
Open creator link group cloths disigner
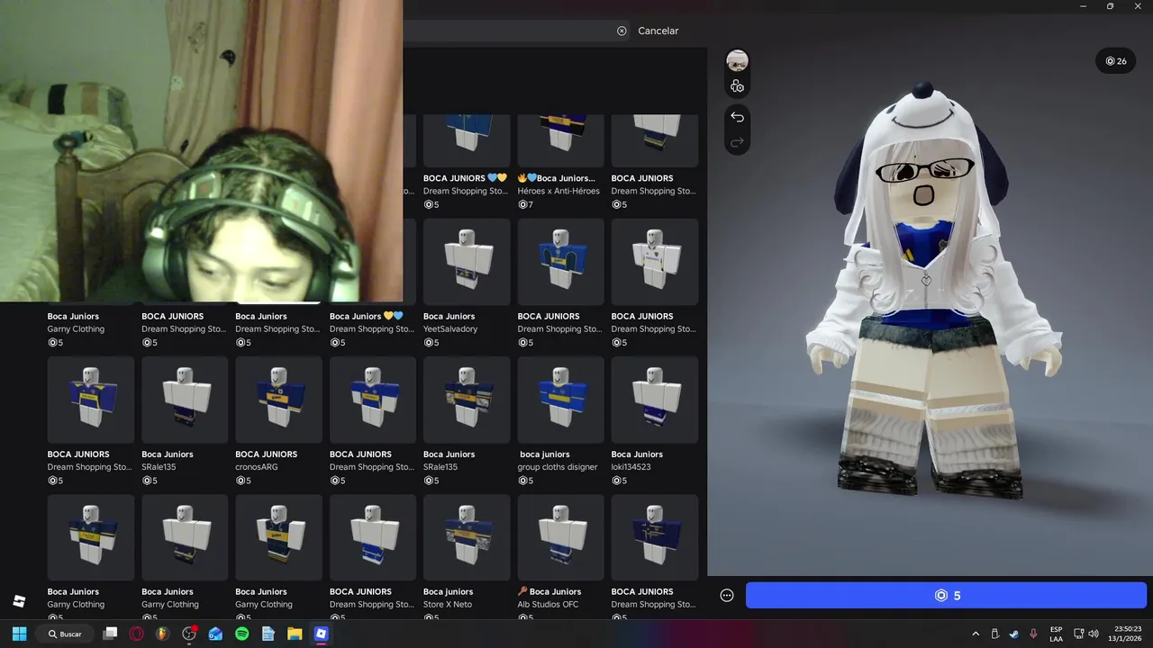558,467
